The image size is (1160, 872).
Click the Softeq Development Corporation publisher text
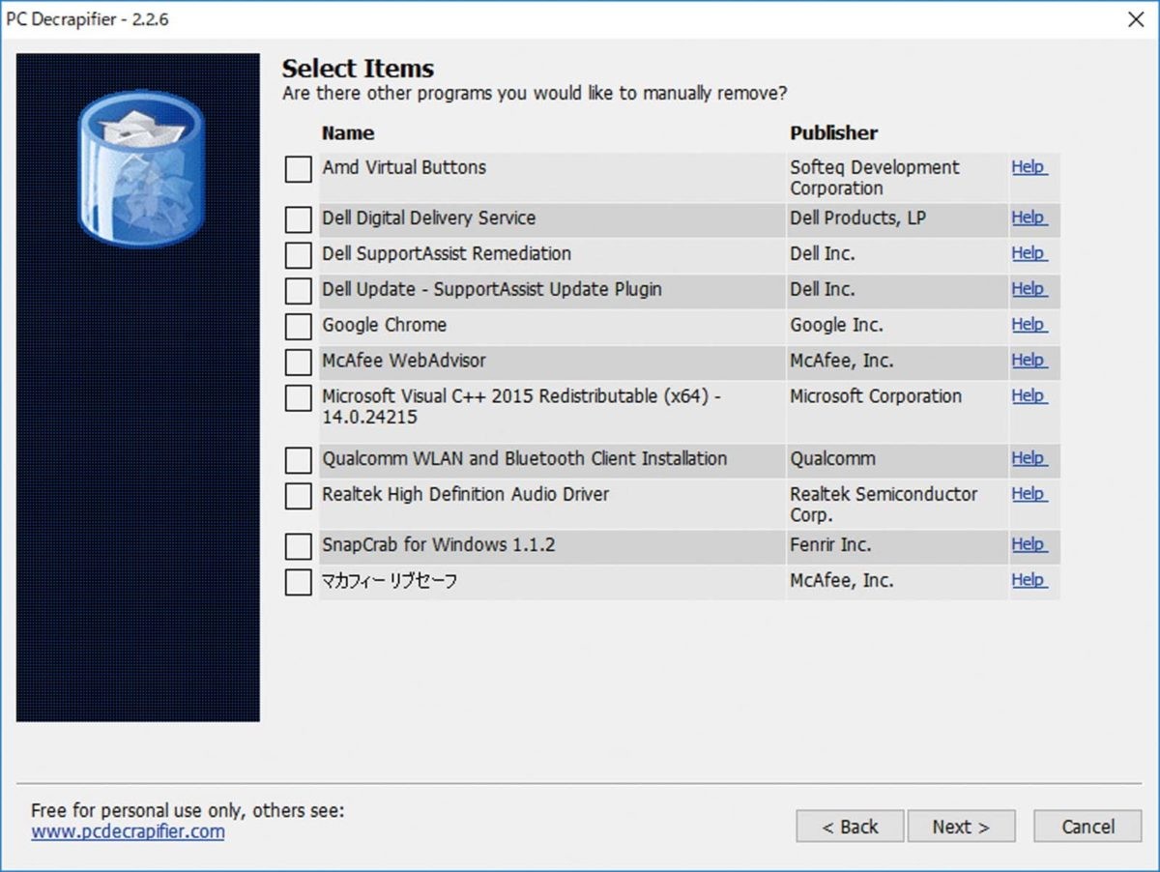[874, 178]
